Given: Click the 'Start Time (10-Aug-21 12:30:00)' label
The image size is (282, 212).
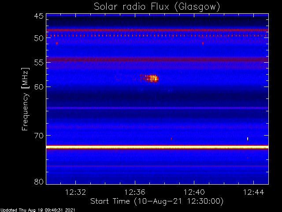Looking at the screenshot, I should 157,201.
